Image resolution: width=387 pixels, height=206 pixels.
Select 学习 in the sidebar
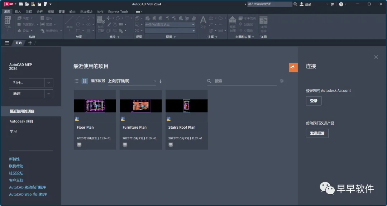click(13, 131)
